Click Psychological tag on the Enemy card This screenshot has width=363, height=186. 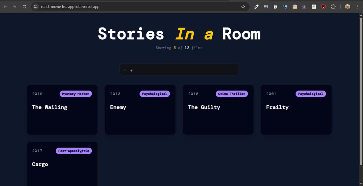[155, 94]
